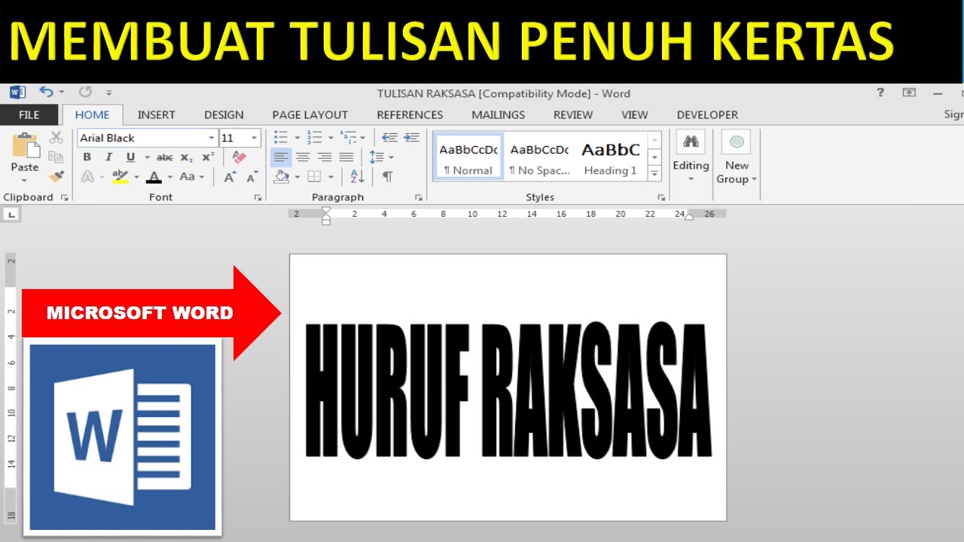Open the Undo history dropdown arrow
The width and height of the screenshot is (964, 542).
(62, 93)
